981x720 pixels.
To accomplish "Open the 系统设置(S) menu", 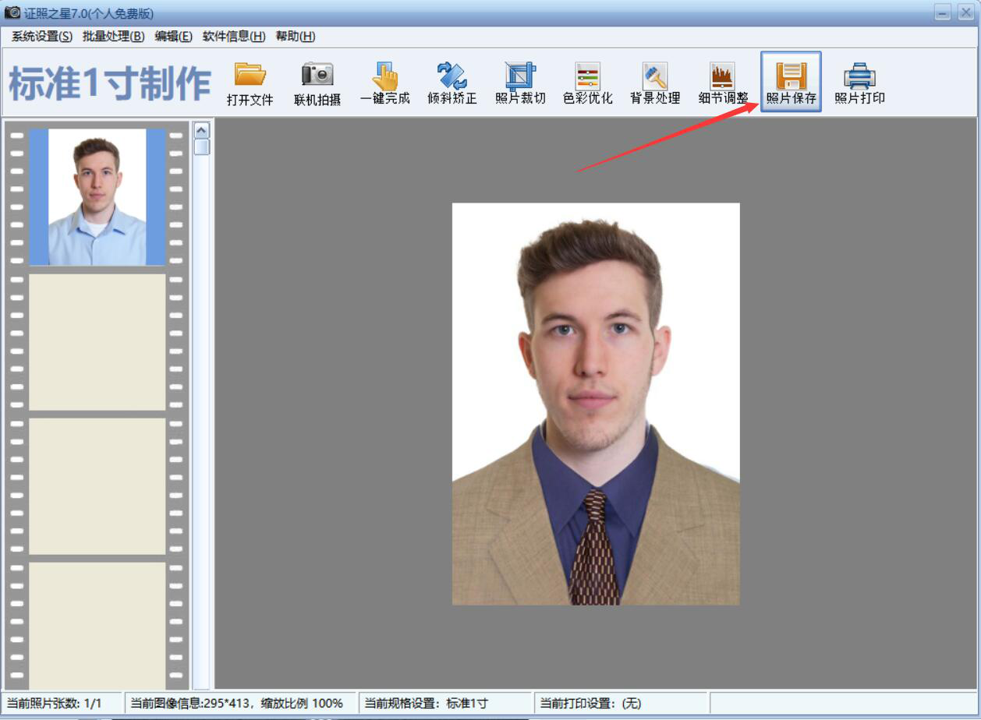I will pyautogui.click(x=42, y=37).
